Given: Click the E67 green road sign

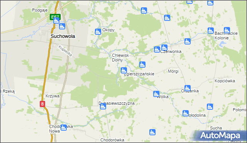Looking at the screenshot, I should click(x=55, y=17).
